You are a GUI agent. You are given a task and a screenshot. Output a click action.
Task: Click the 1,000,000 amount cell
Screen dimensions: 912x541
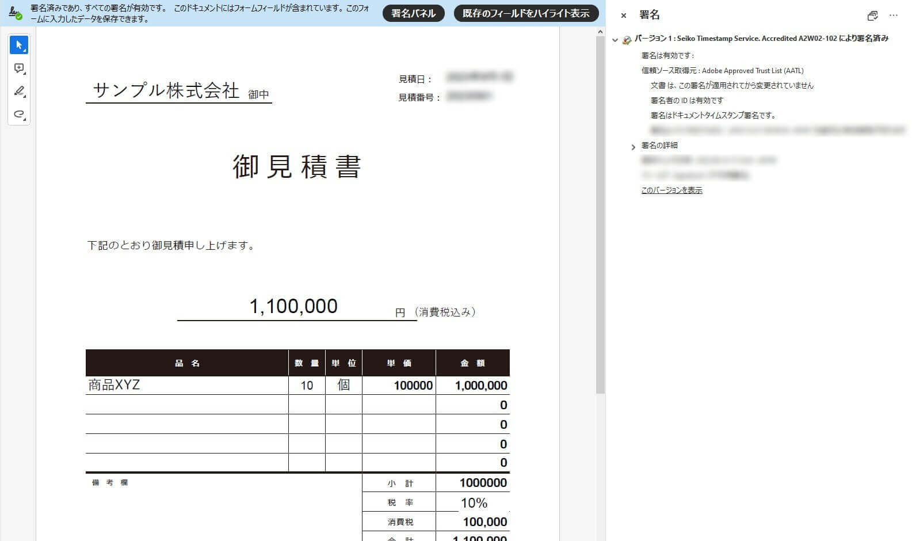473,385
